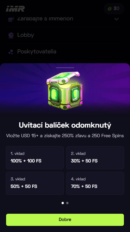
Task: Confirm with the green Dobre button
Action: click(x=65, y=220)
